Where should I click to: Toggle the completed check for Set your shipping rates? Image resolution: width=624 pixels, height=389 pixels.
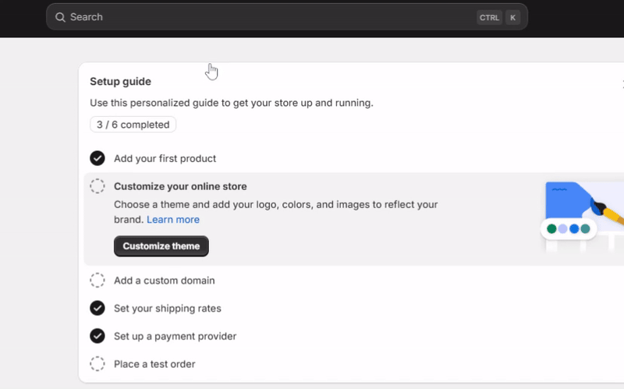pos(97,308)
